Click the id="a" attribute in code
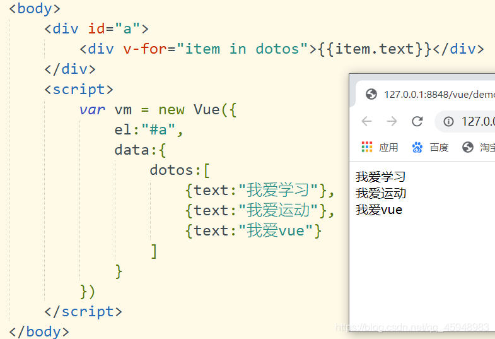 pos(114,29)
